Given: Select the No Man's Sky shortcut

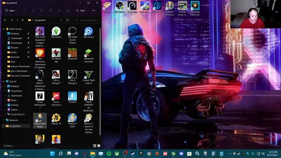Looking at the screenshot, I should coord(56,56).
